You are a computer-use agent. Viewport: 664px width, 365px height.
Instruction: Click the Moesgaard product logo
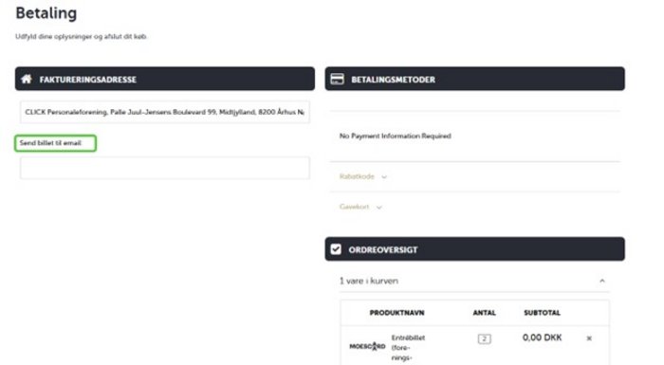367,346
